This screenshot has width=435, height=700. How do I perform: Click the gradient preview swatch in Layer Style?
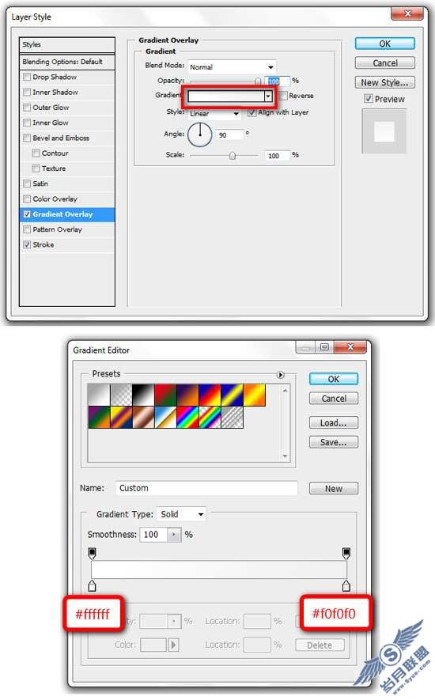click(x=226, y=96)
